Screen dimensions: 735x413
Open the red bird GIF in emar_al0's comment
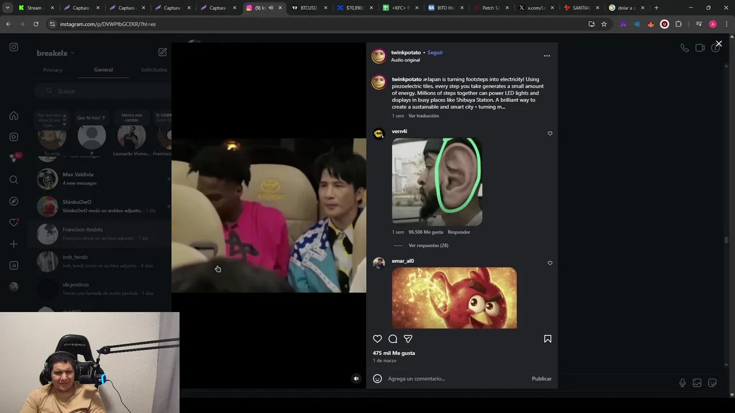click(454, 298)
